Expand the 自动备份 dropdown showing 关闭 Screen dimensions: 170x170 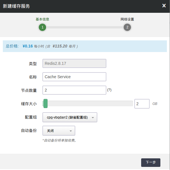(x=59, y=131)
